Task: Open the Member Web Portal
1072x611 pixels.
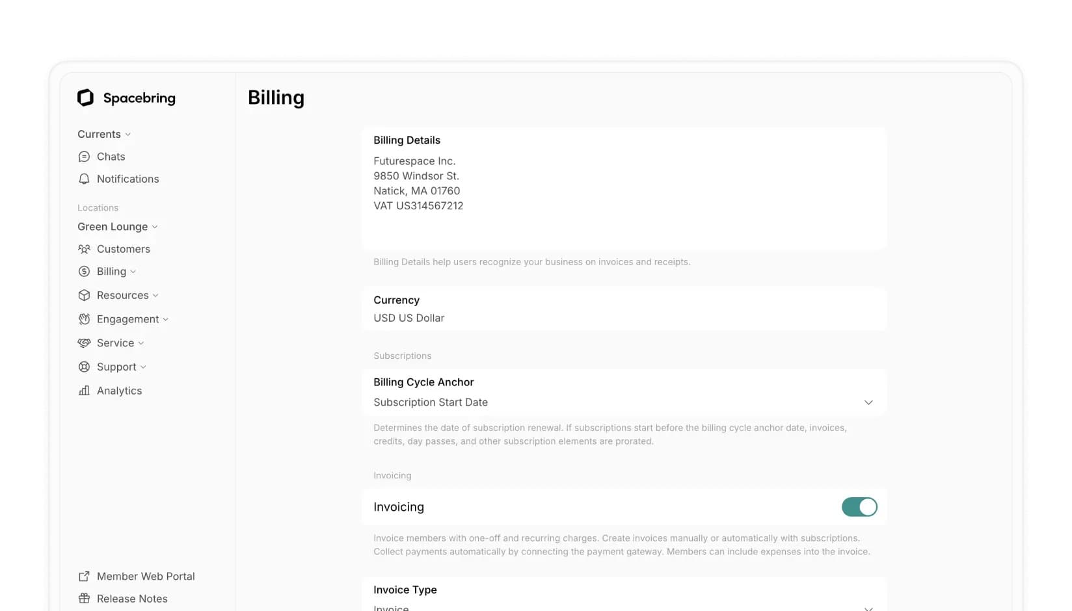Action: (x=146, y=576)
